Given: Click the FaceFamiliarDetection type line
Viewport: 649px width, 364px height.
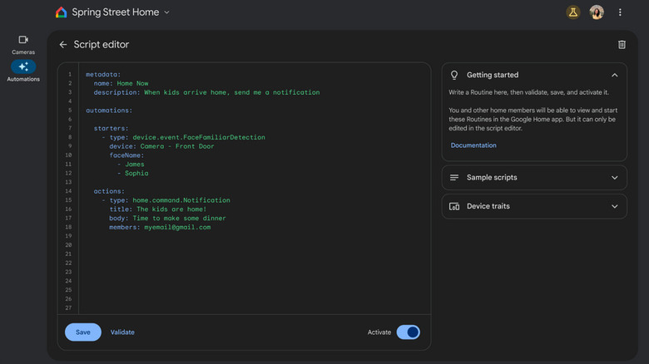Looking at the screenshot, I should tap(183, 137).
